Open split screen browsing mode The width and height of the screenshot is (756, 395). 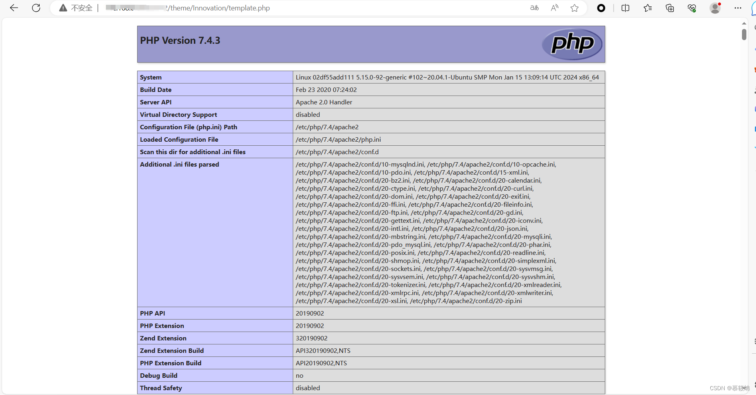625,8
